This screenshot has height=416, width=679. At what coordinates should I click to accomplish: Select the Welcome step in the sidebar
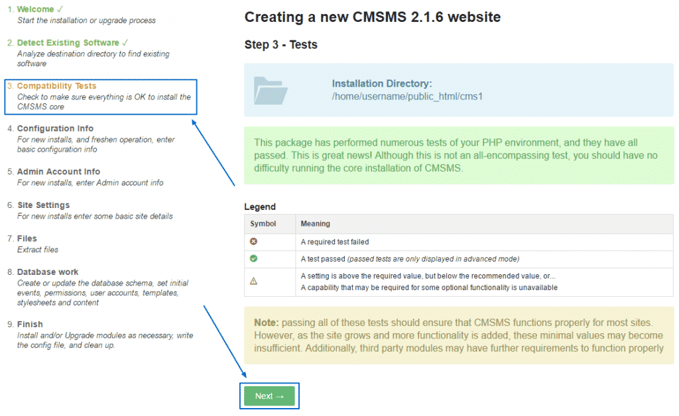pos(37,9)
